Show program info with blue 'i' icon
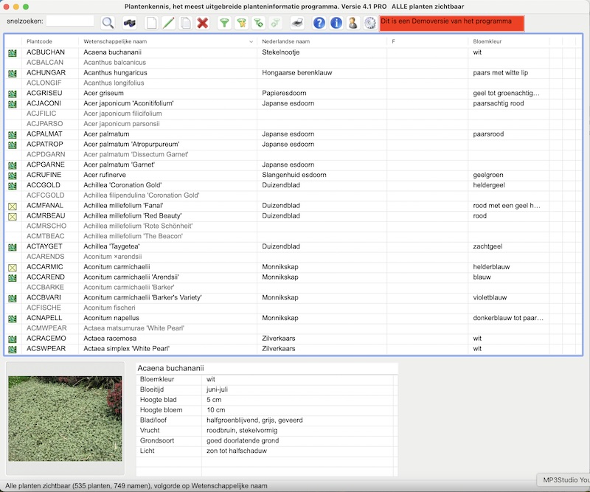Screen dimensions: 590x492 click(x=336, y=23)
